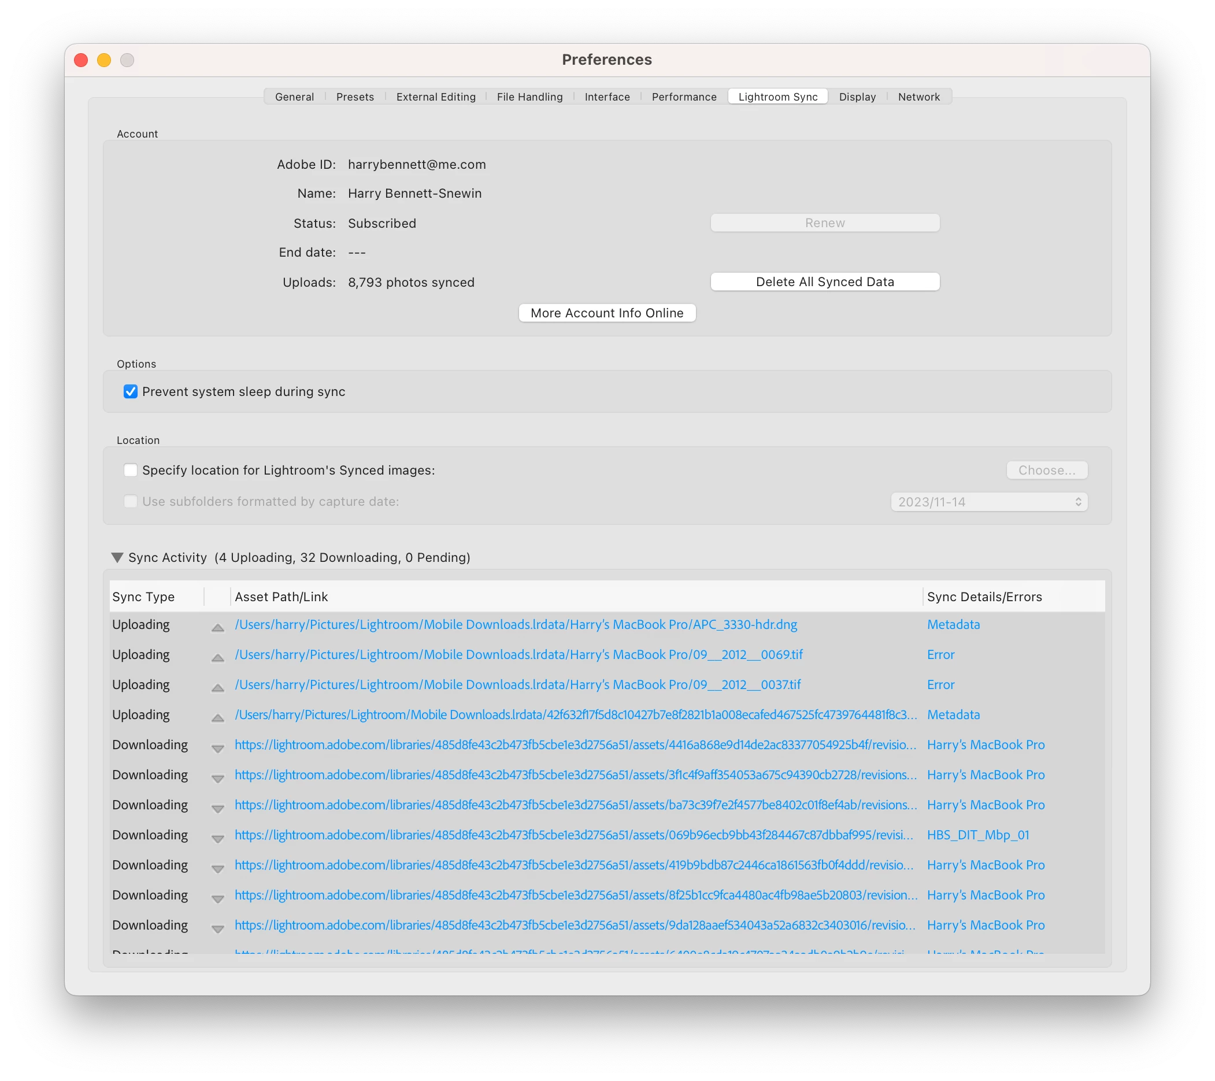This screenshot has width=1215, height=1081.
Task: Click download arrow icon for asset 9da128aaef534043
Action: point(217,928)
